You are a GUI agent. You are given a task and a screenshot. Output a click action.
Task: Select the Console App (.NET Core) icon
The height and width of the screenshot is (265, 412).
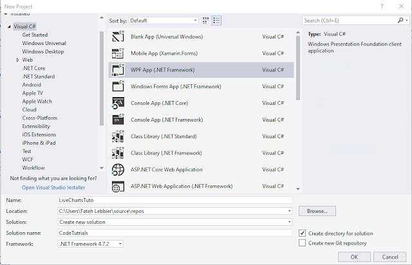pos(118,103)
